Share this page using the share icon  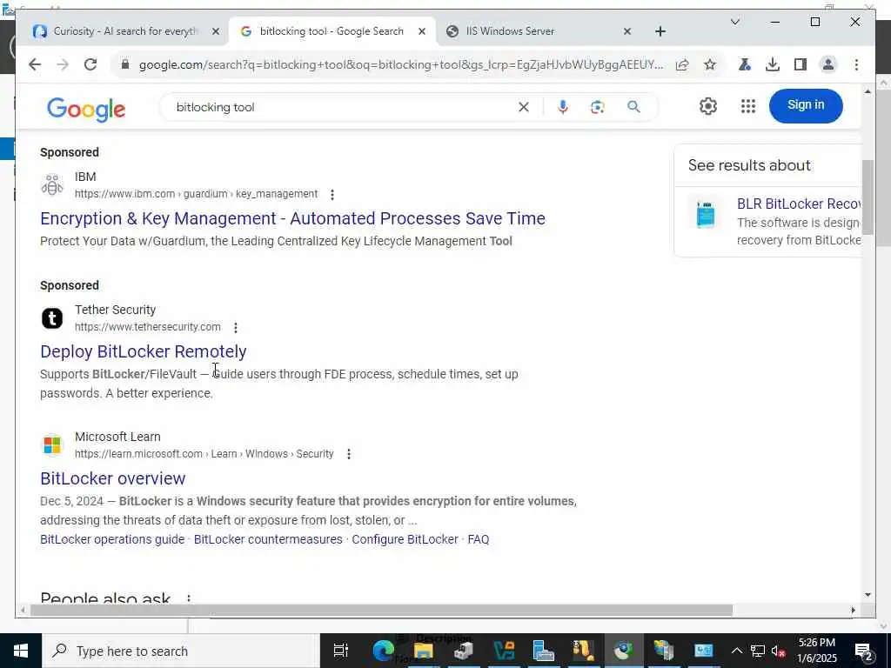pyautogui.click(x=682, y=64)
